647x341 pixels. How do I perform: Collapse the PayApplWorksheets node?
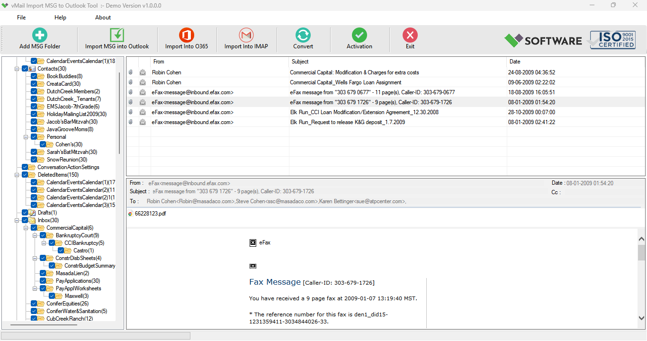tap(35, 288)
